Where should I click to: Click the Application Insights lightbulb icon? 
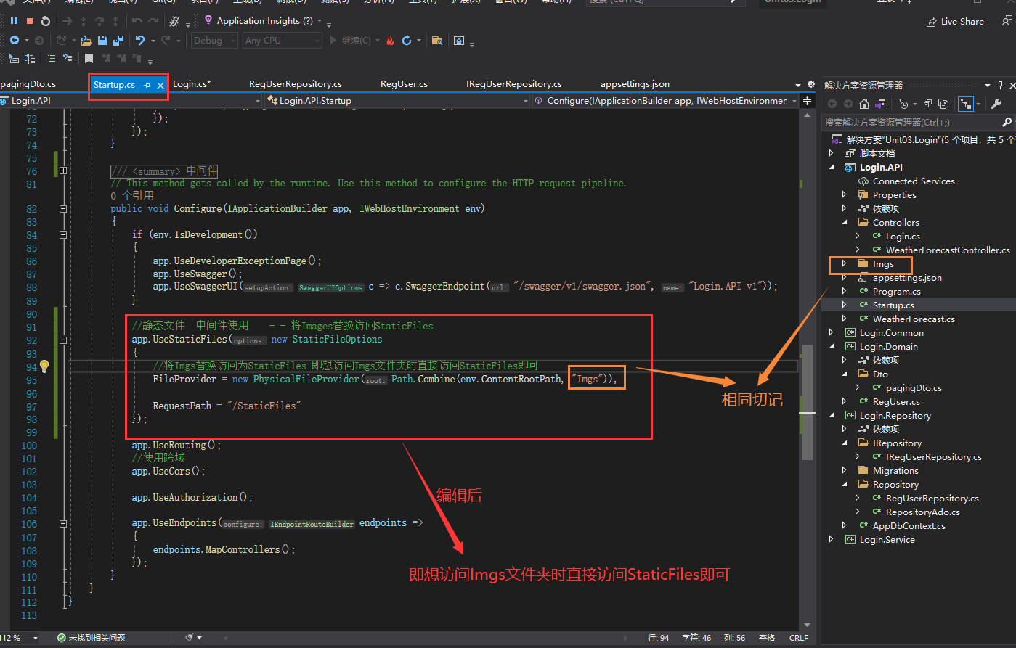208,21
